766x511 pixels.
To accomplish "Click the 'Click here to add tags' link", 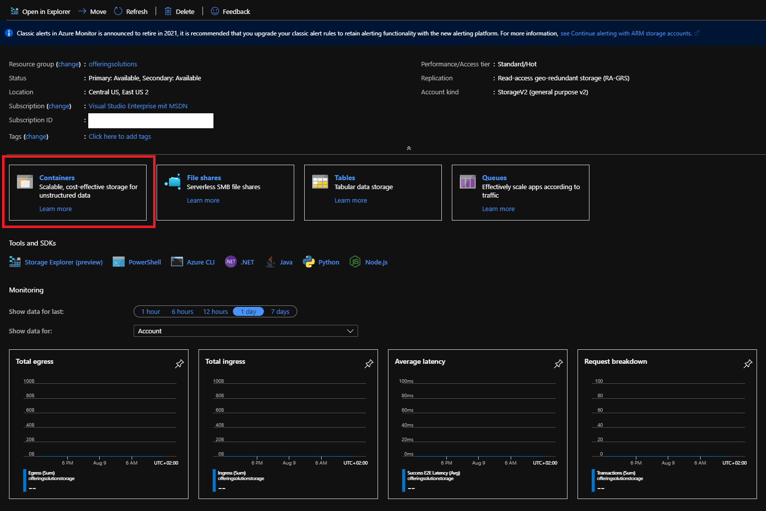I will point(120,136).
